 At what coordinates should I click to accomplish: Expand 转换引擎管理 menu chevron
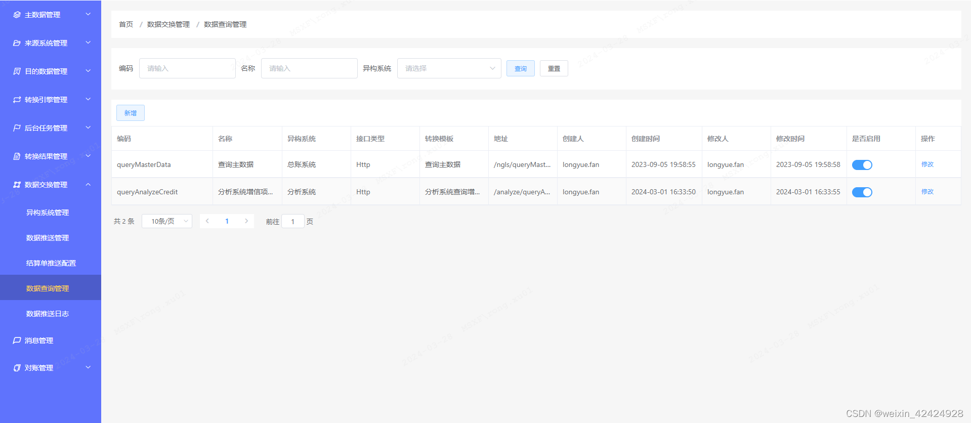coord(88,99)
